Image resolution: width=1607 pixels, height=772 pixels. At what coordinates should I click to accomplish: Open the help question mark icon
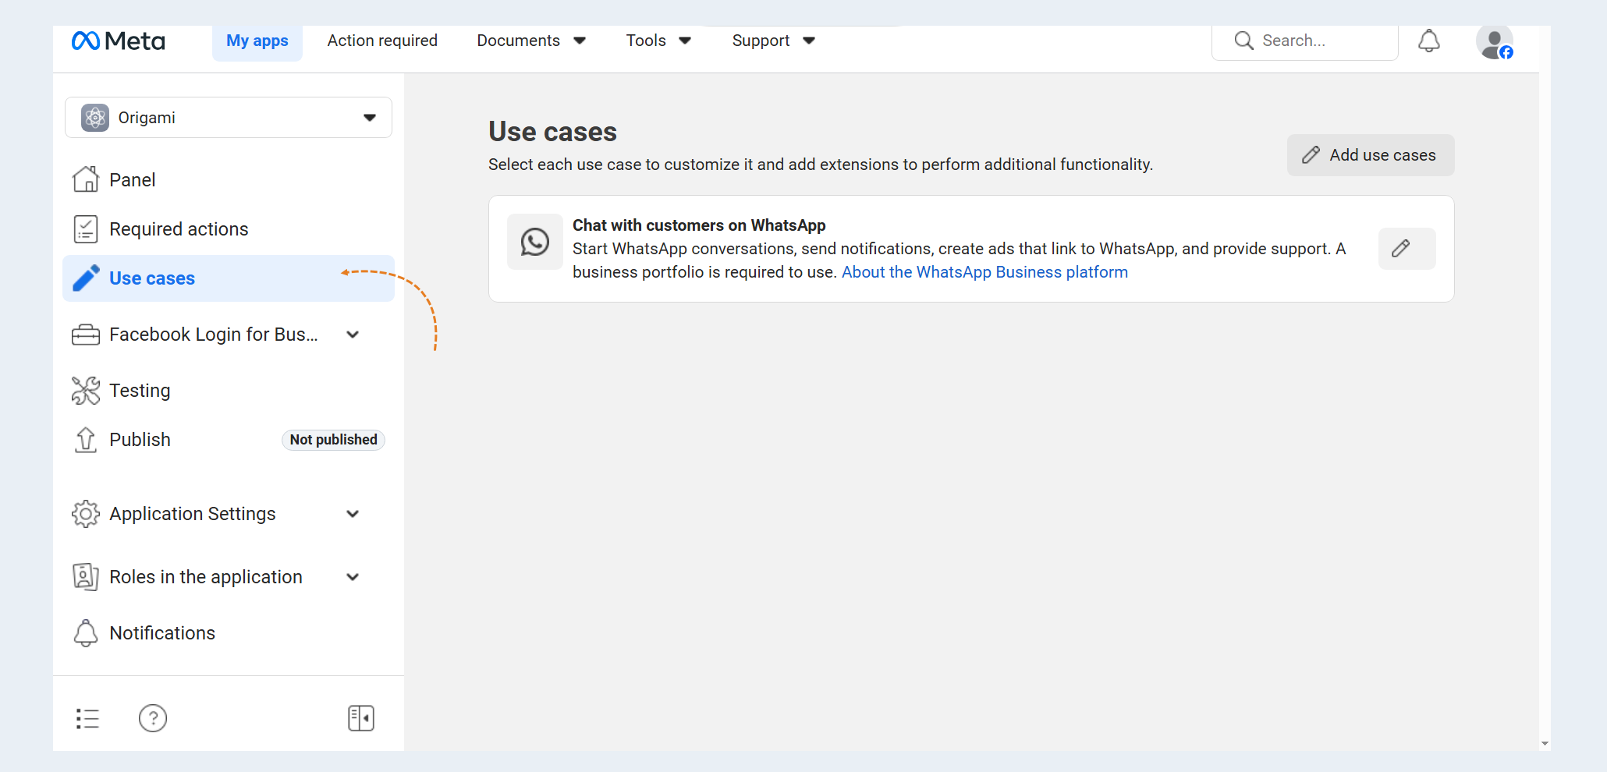153,718
